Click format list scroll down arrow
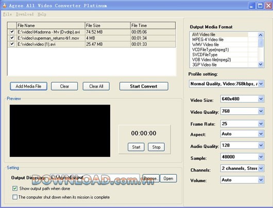The image size is (273, 208). [261, 64]
